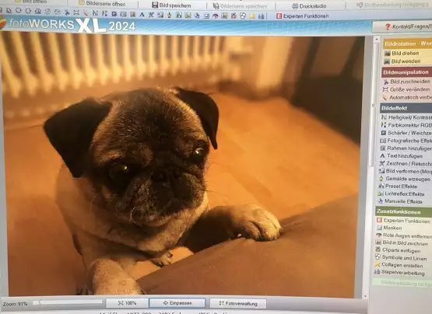Open Fotoverwaltung from bottom bar

click(238, 304)
